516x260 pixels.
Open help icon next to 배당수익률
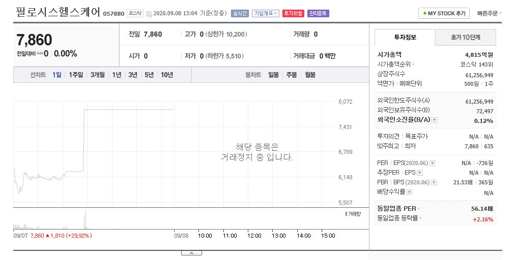tap(409, 192)
